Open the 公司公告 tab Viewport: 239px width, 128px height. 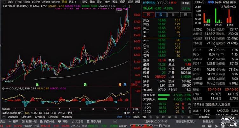26,117
